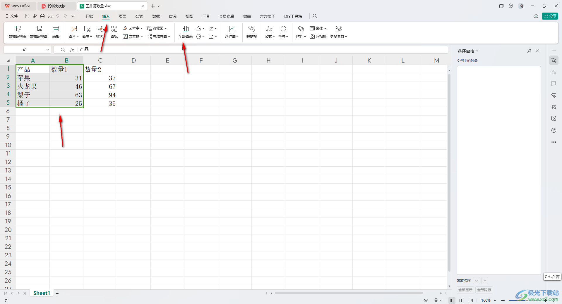Toggle eye protection mode icon
The width and height of the screenshot is (562, 304).
coord(426,300)
